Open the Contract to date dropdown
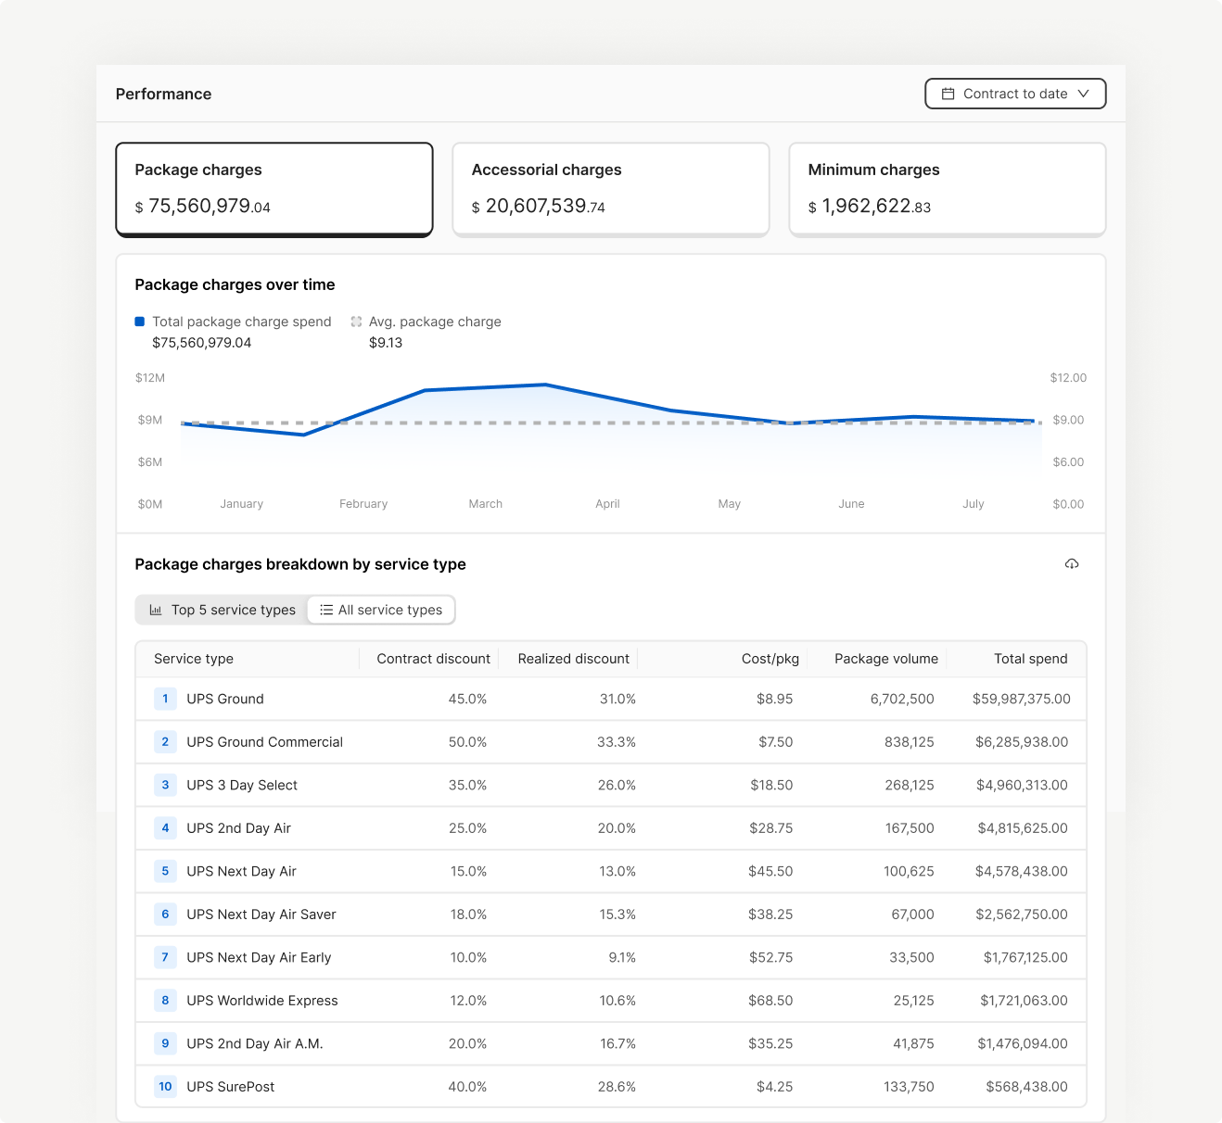This screenshot has height=1123, width=1222. point(1015,94)
